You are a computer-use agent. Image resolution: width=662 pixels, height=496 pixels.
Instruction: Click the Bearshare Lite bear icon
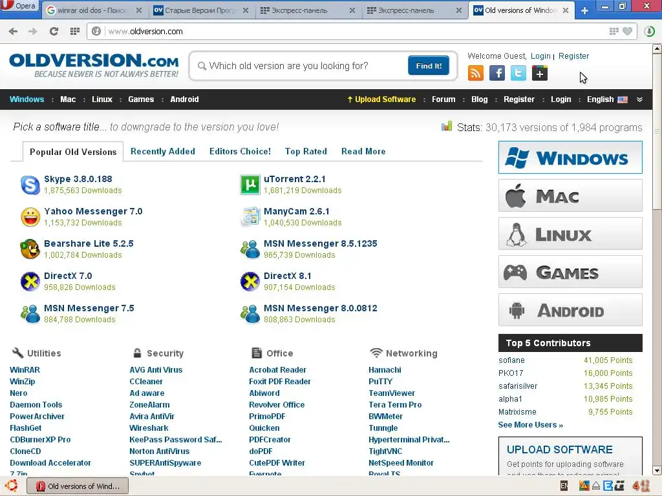click(x=30, y=249)
